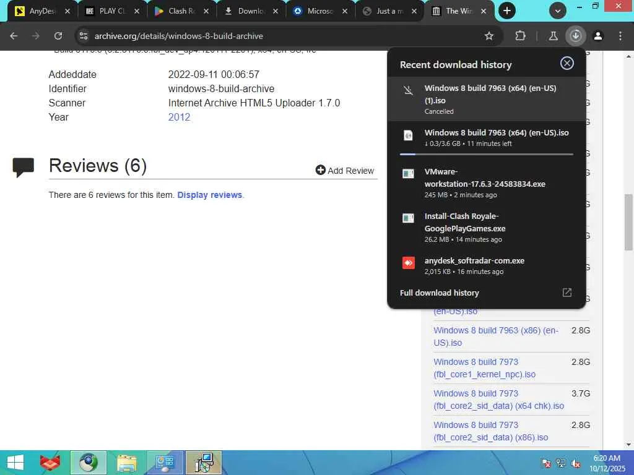The width and height of the screenshot is (634, 475).
Task: Open the Chrome three-dot menu
Action: click(620, 36)
